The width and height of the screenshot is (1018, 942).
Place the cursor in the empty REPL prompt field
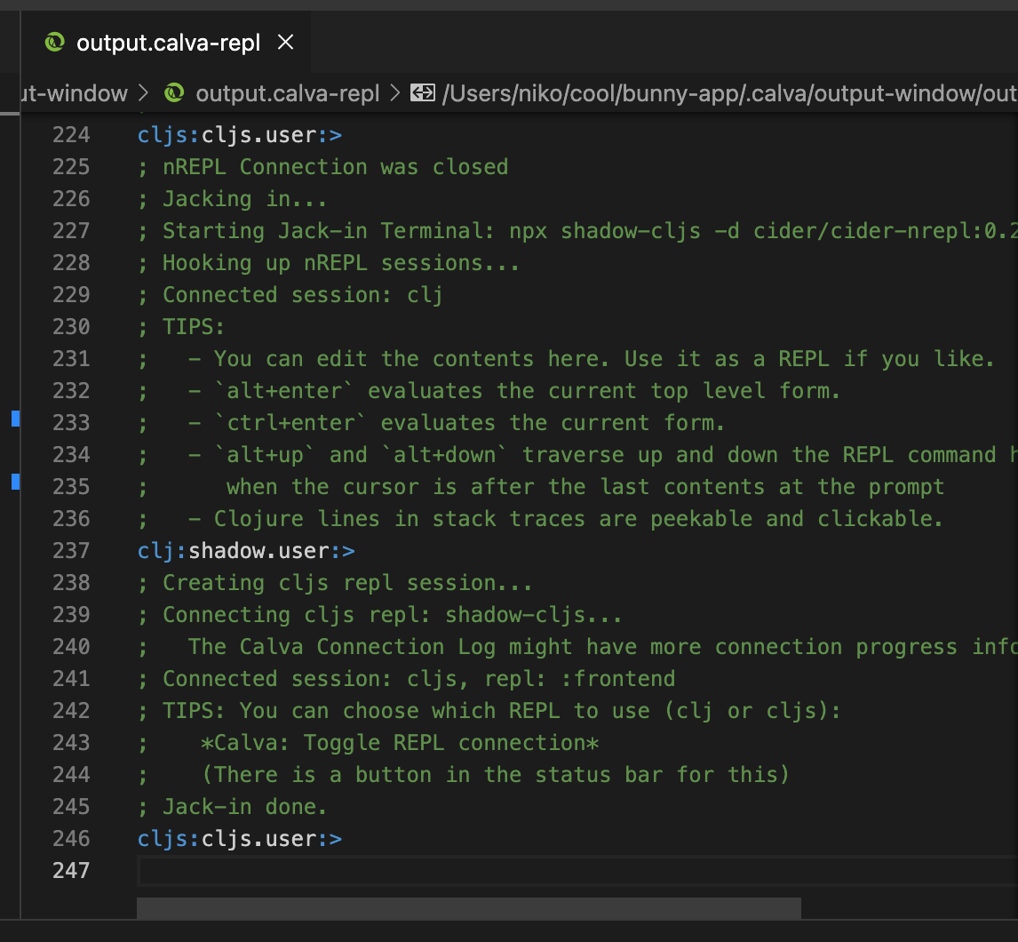tap(444, 871)
